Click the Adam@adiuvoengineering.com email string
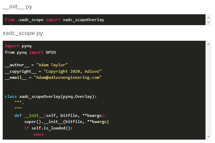This screenshot has width=215, height=143. 68,77
